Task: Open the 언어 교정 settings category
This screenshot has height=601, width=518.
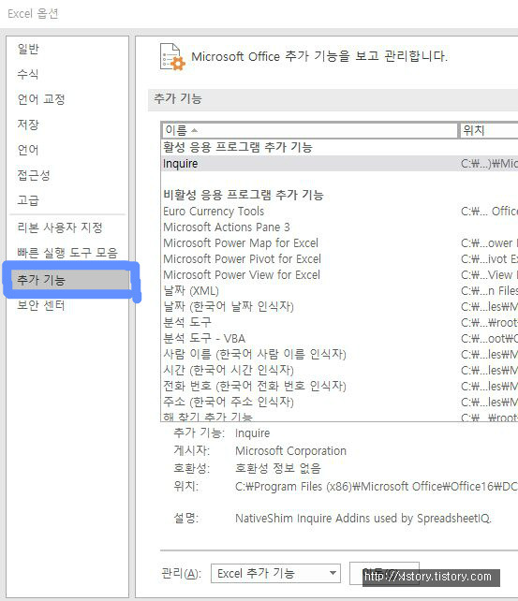Action: point(41,99)
